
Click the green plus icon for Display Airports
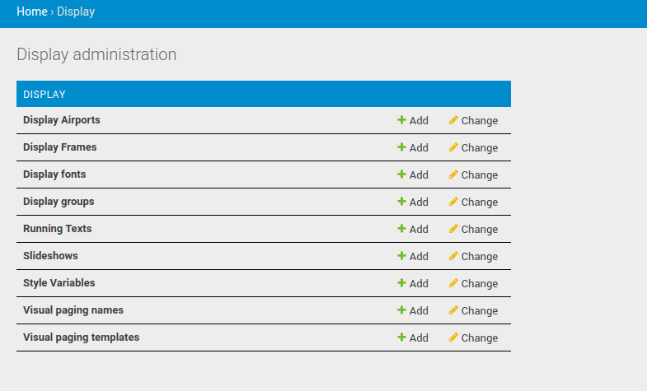pyautogui.click(x=401, y=120)
